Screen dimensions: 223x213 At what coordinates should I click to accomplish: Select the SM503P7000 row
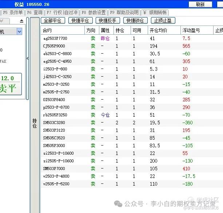(132, 169)
